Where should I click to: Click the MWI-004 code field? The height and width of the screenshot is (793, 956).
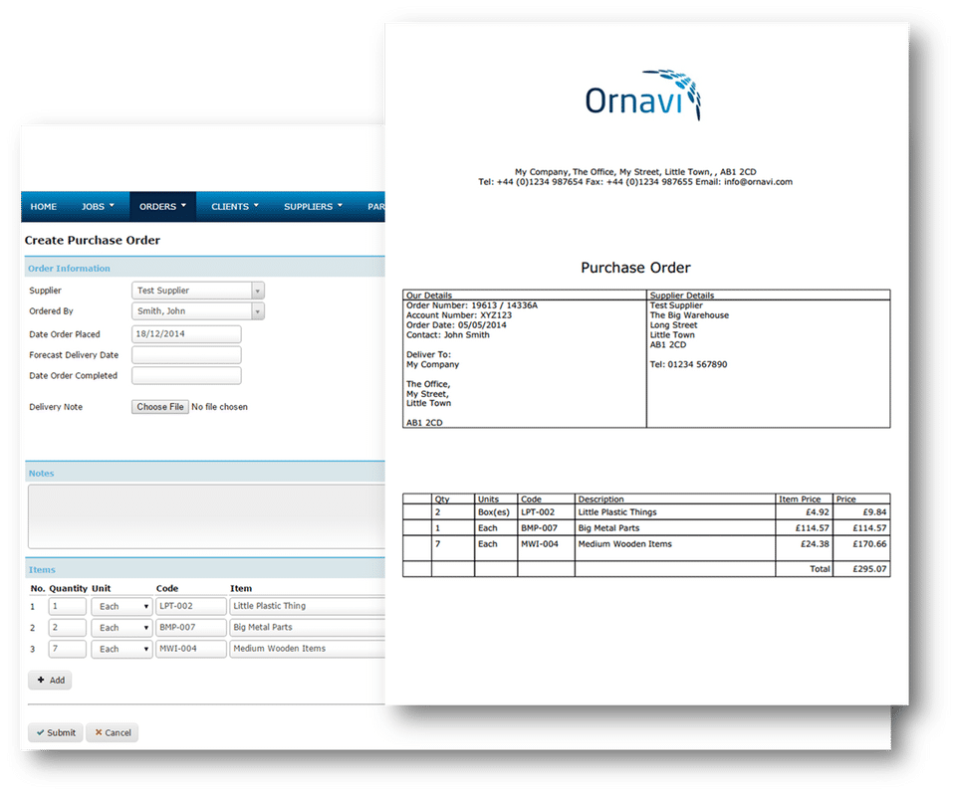[x=191, y=649]
